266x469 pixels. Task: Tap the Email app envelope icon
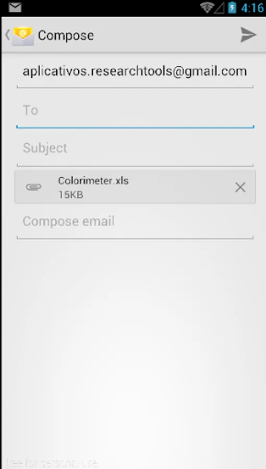coord(23,36)
